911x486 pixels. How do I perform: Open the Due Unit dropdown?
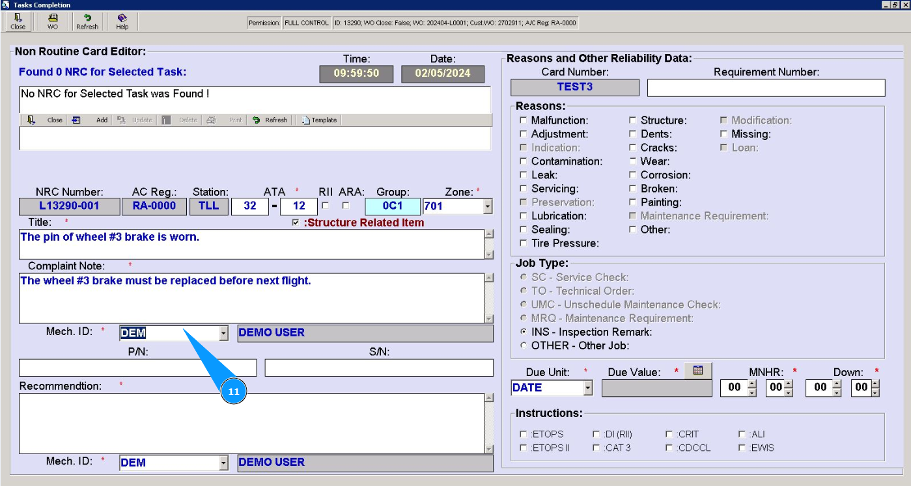click(587, 388)
